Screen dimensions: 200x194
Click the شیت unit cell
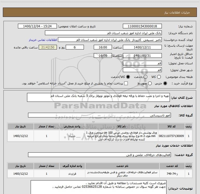coord(72,136)
